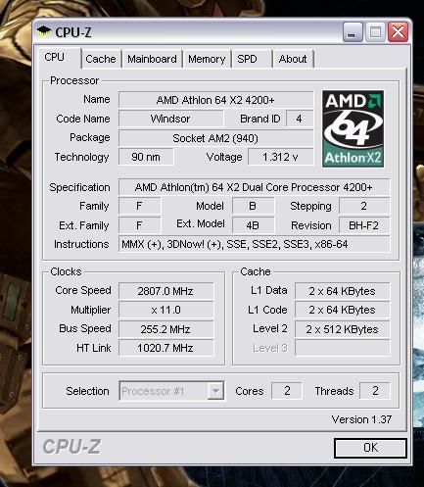
Task: Show the About tab
Action: click(293, 59)
